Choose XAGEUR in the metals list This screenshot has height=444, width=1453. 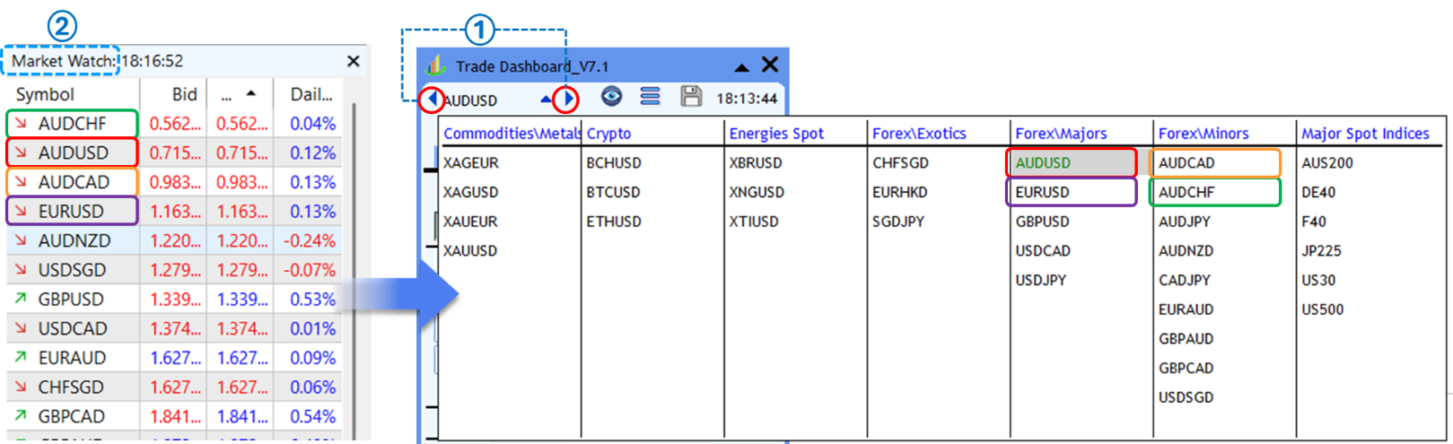coord(471,163)
